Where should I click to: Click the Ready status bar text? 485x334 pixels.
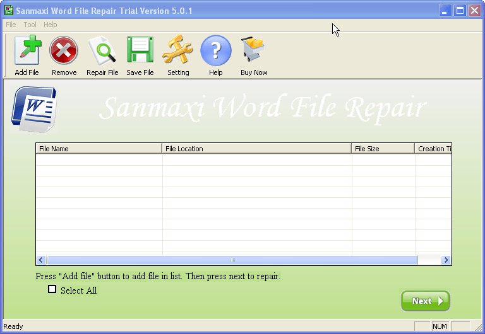13,326
